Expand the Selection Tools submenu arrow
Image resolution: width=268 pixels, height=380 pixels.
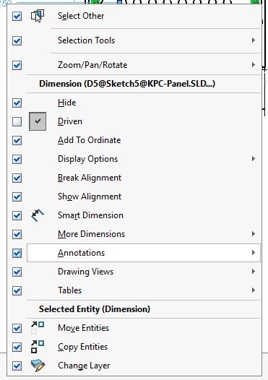pyautogui.click(x=254, y=40)
